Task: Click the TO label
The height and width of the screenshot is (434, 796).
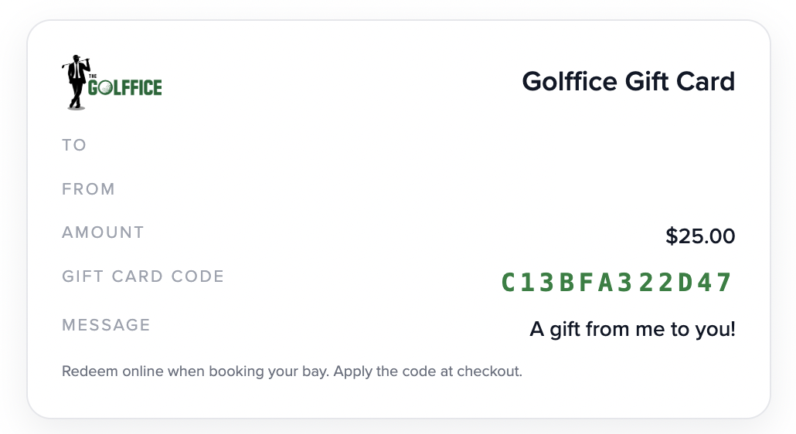Action: [x=74, y=145]
